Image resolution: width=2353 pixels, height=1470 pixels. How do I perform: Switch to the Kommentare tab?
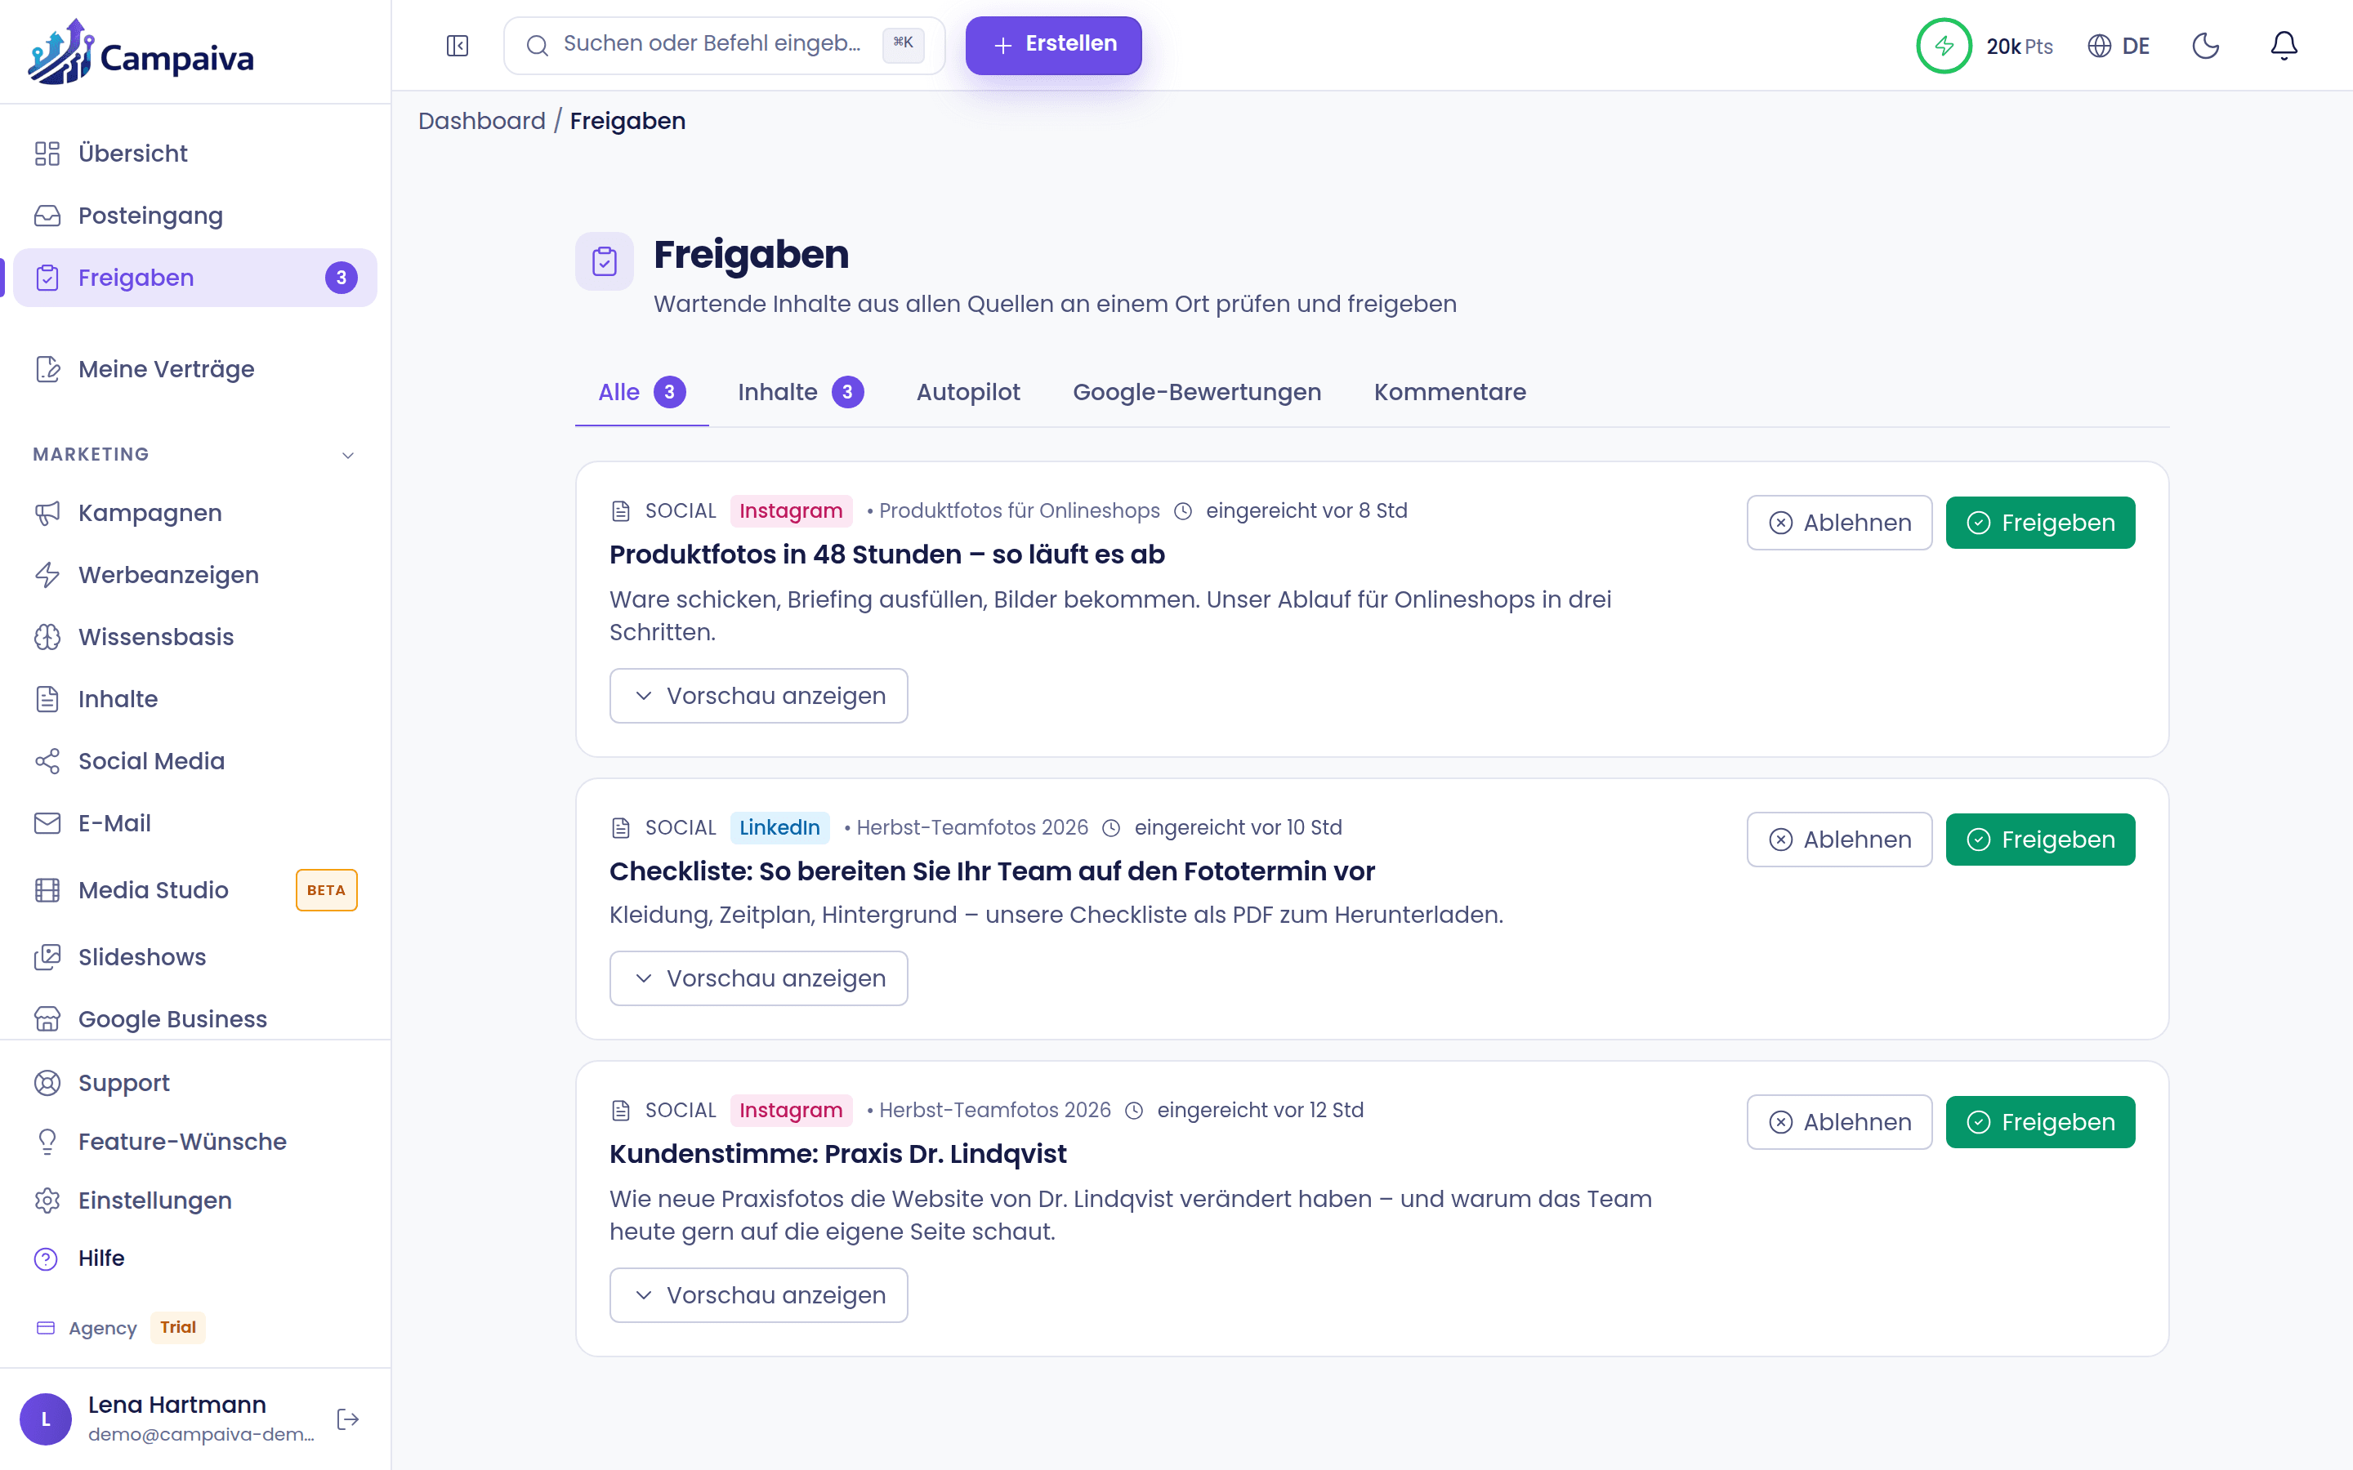[1449, 392]
